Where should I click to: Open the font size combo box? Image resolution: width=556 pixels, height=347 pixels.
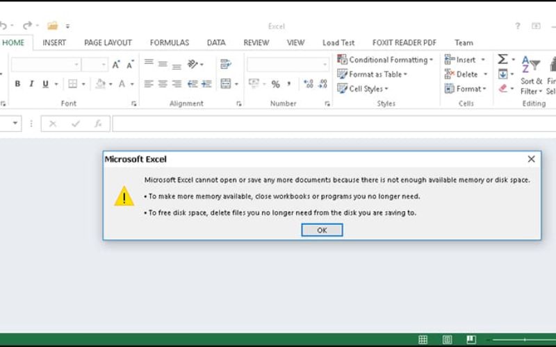[95, 65]
